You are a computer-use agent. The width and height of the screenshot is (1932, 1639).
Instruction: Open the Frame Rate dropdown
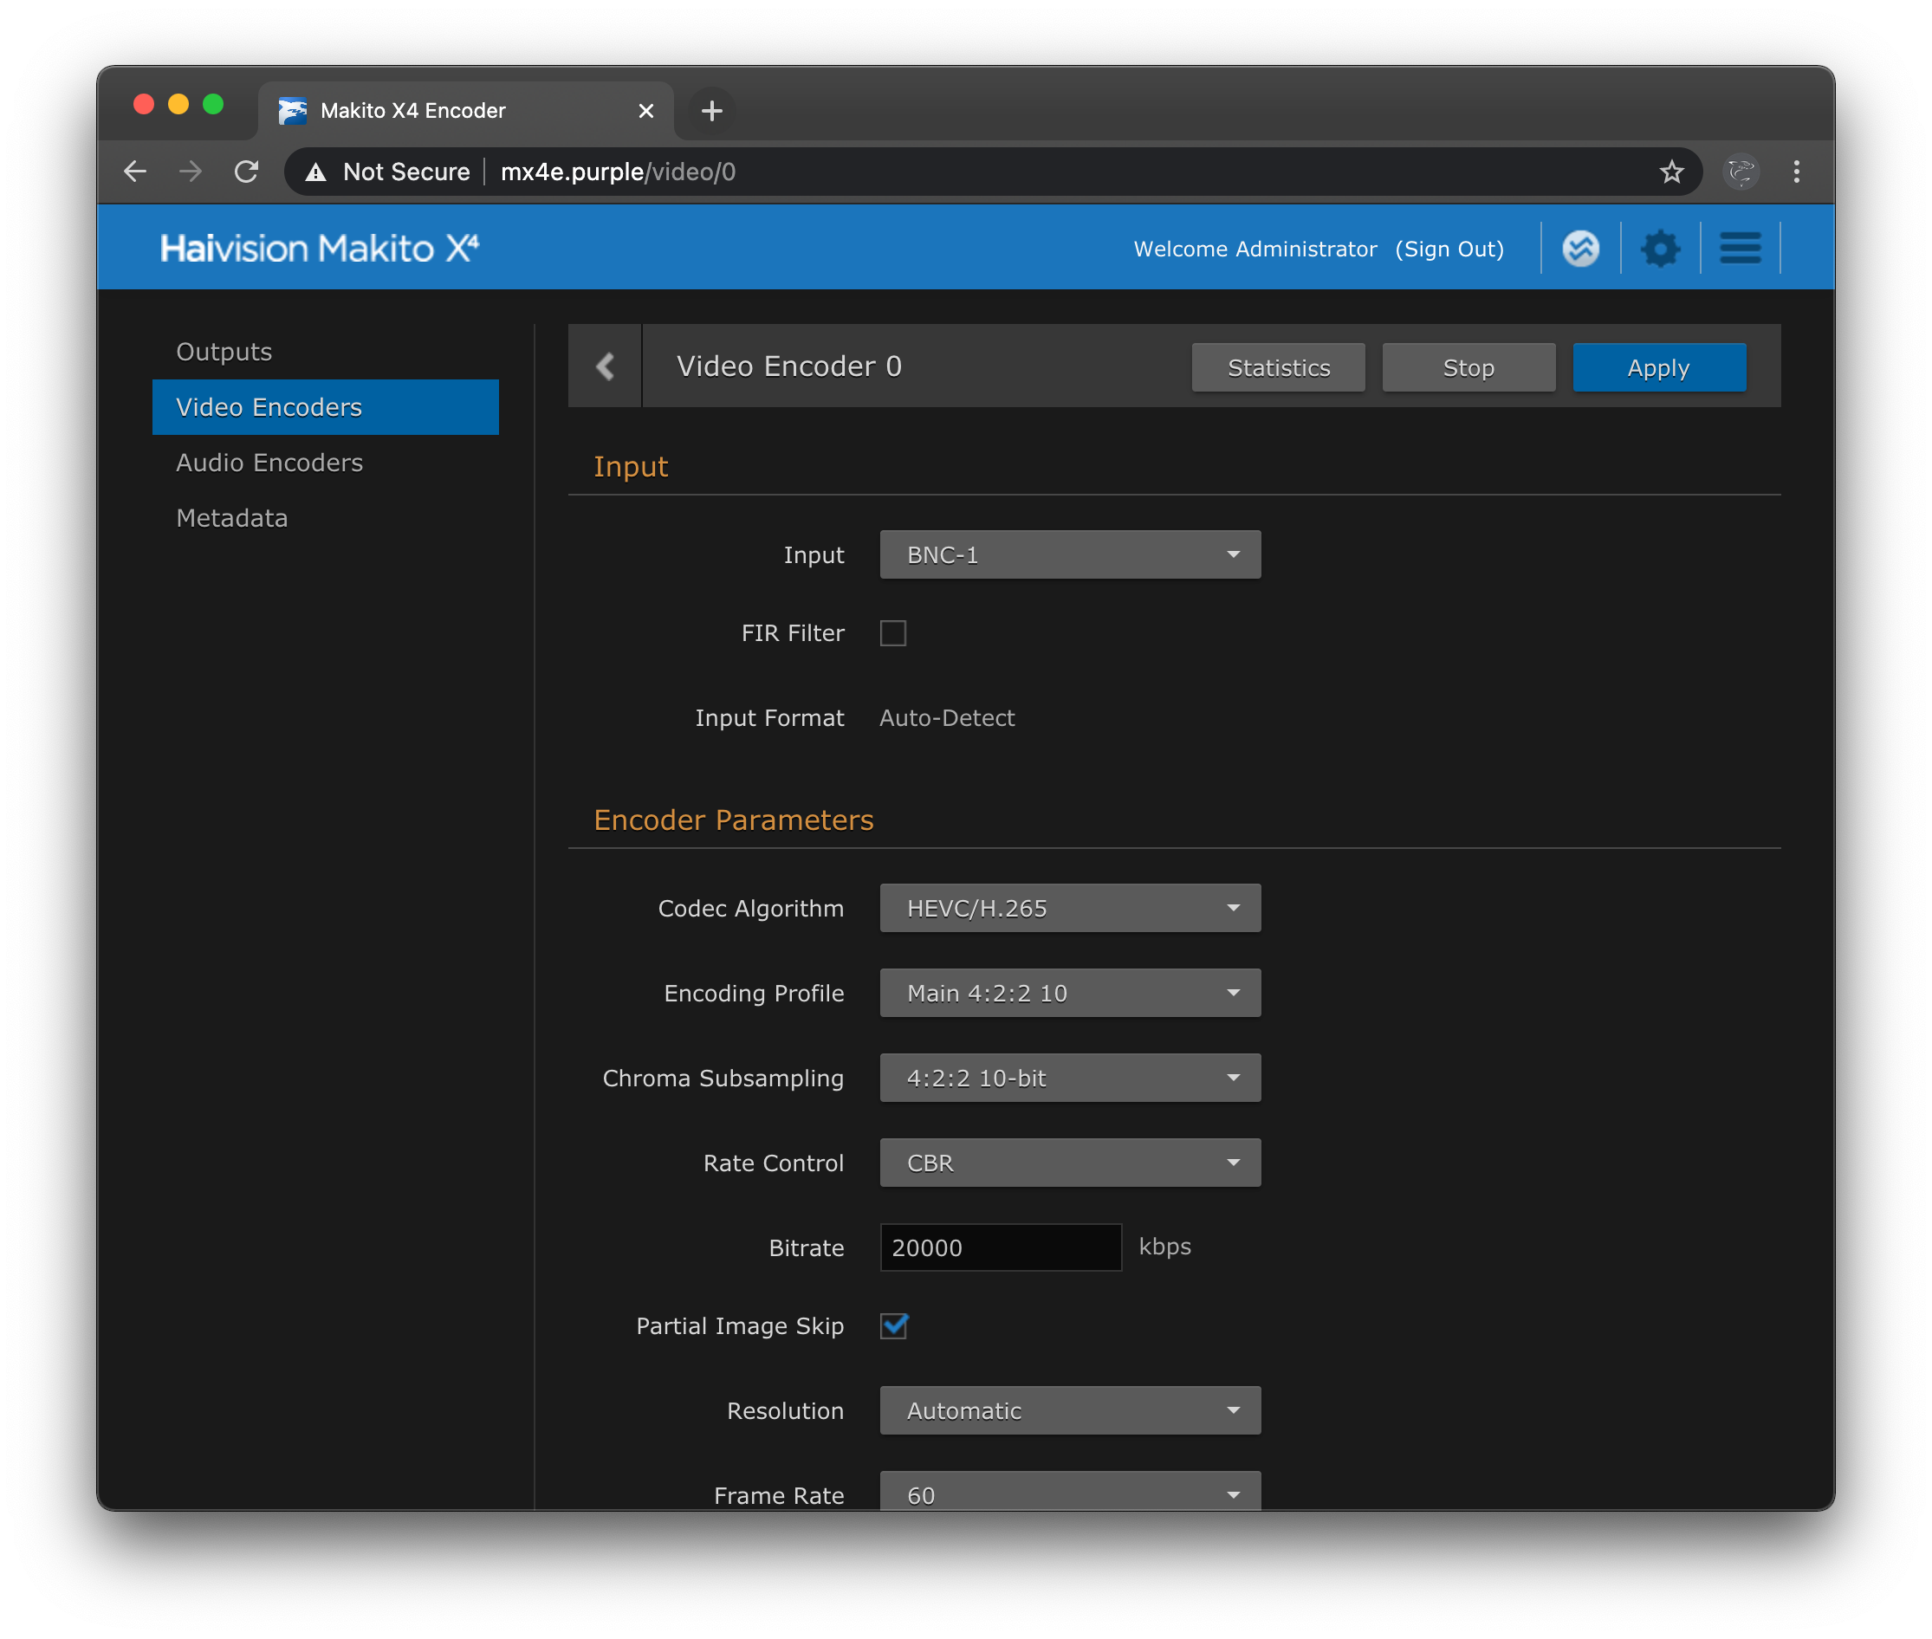(1070, 1490)
